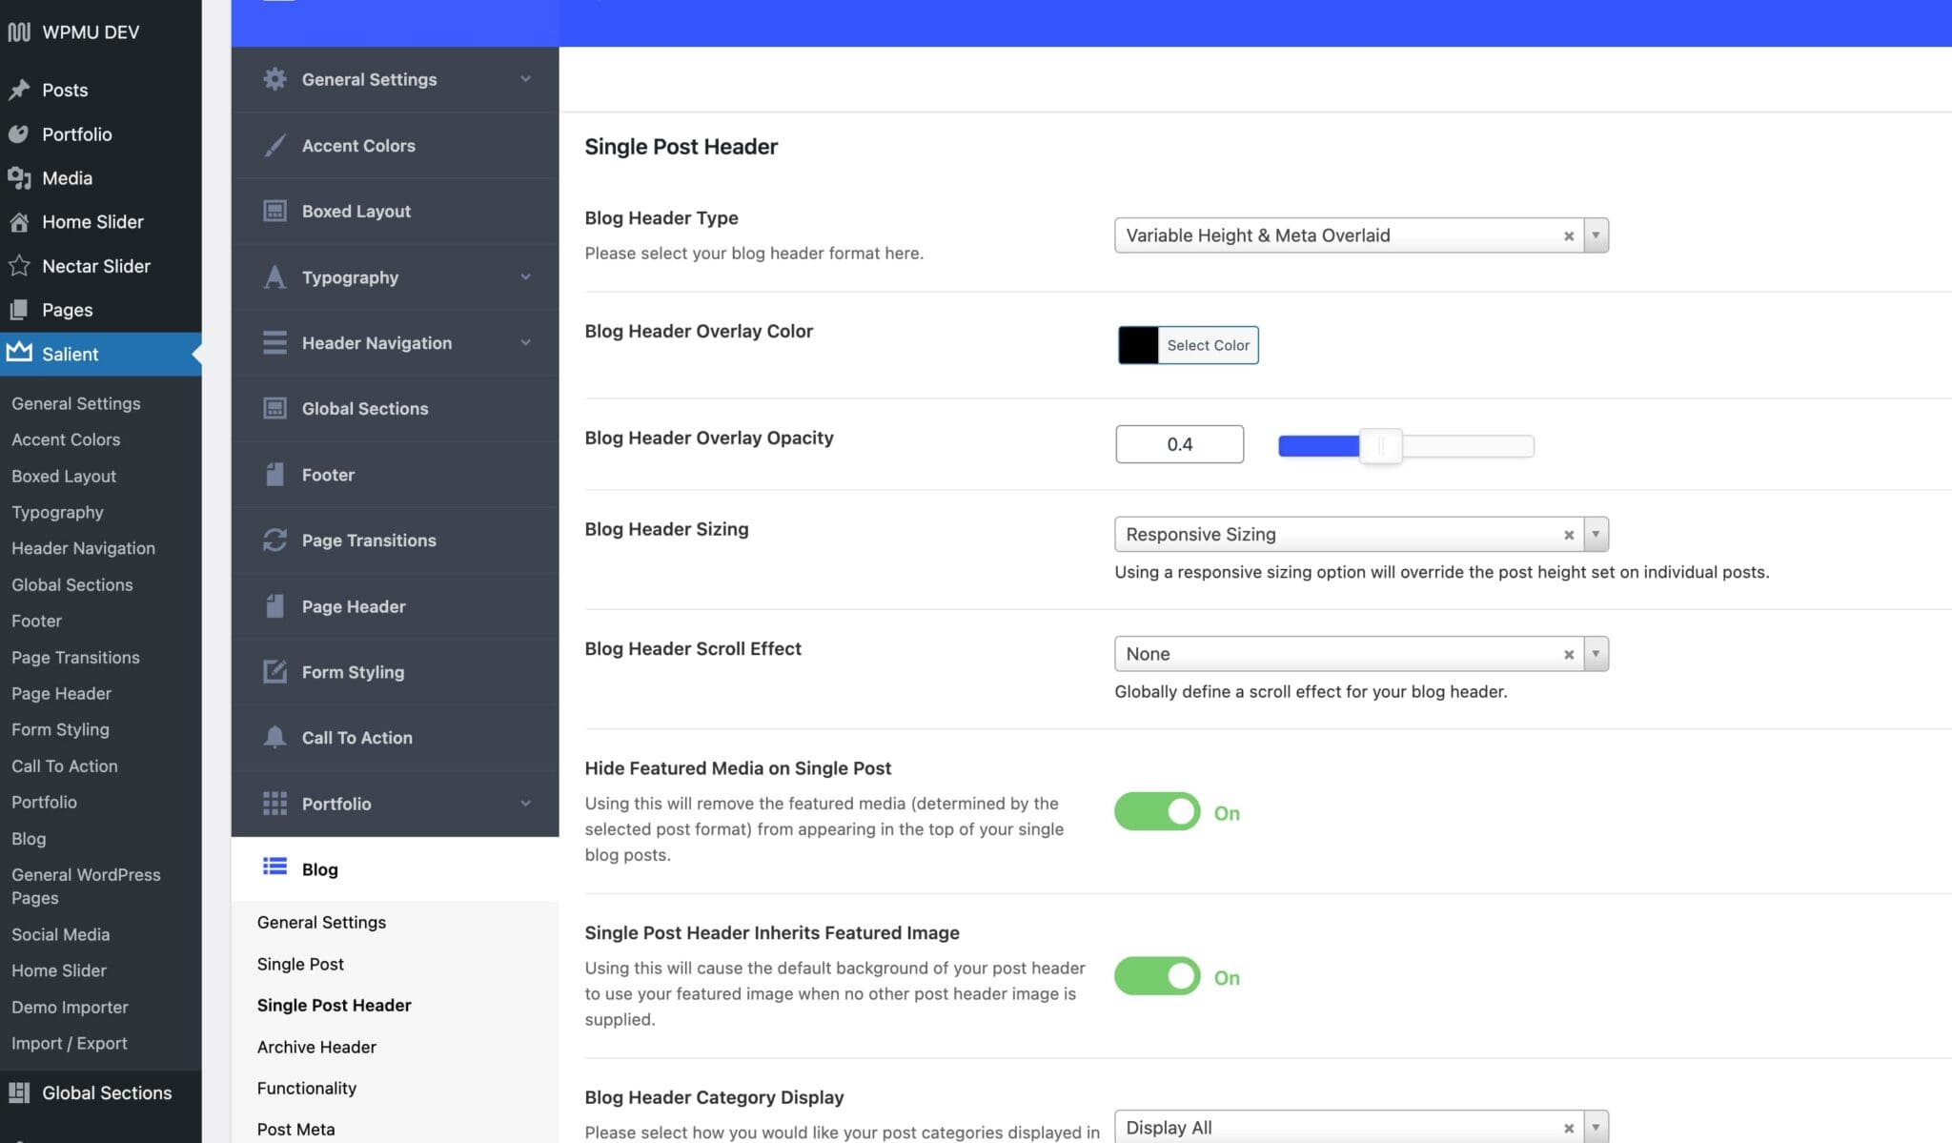Go to Posts in the admin sidebar

click(63, 89)
